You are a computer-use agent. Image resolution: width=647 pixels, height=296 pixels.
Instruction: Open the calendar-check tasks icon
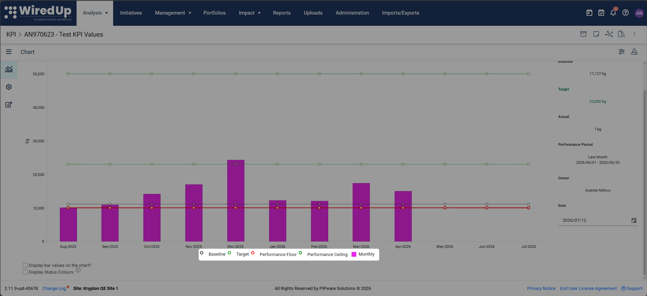coord(601,13)
